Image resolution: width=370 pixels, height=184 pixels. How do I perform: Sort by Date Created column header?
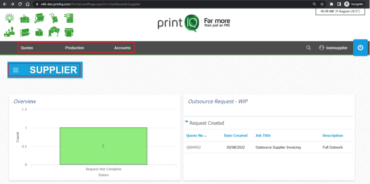coord(235,135)
